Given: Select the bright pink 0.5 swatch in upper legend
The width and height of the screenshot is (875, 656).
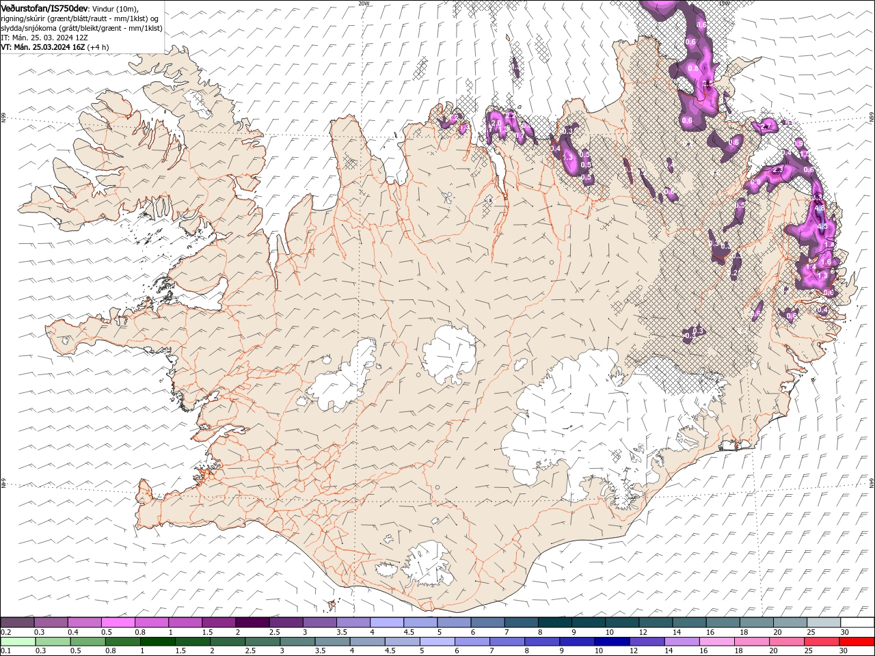Looking at the screenshot, I should point(118,623).
